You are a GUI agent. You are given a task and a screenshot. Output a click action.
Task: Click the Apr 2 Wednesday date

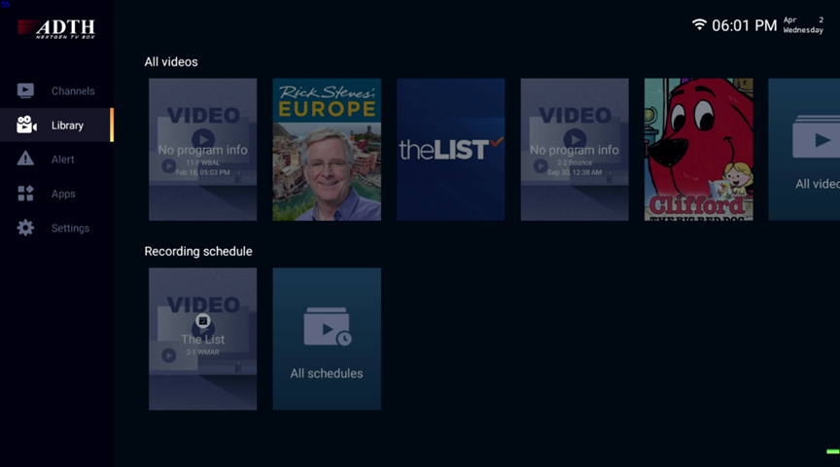click(x=803, y=25)
